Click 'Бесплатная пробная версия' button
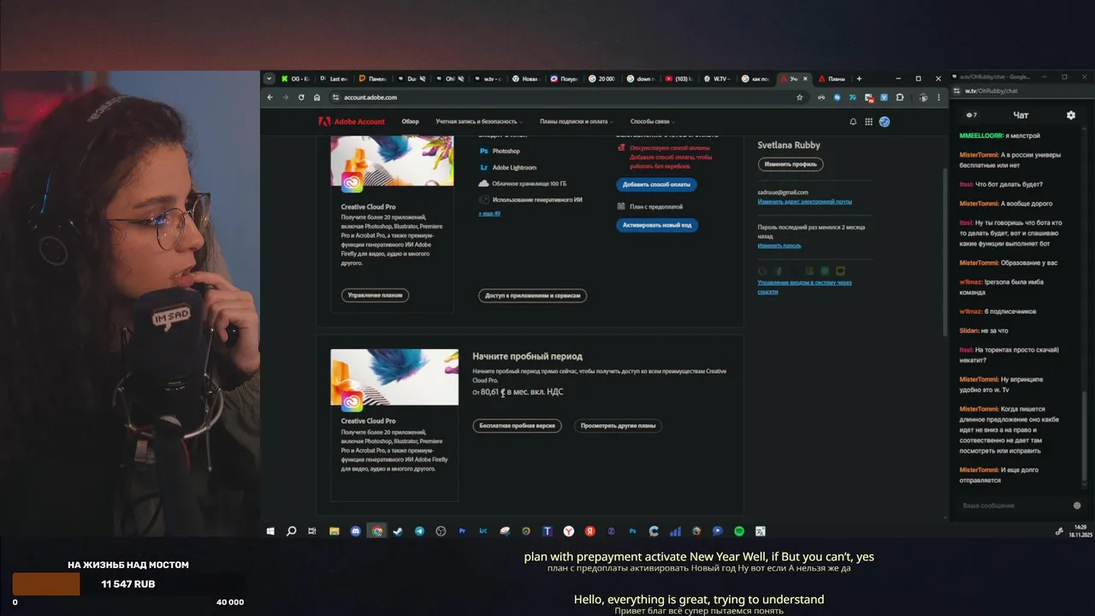The image size is (1095, 616). point(517,425)
